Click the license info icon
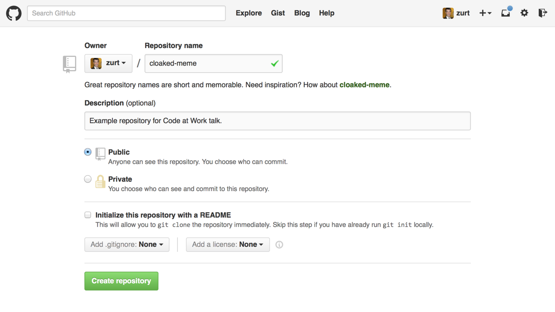 (x=279, y=245)
